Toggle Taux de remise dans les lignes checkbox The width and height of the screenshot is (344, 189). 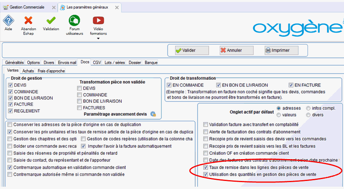click(206, 168)
